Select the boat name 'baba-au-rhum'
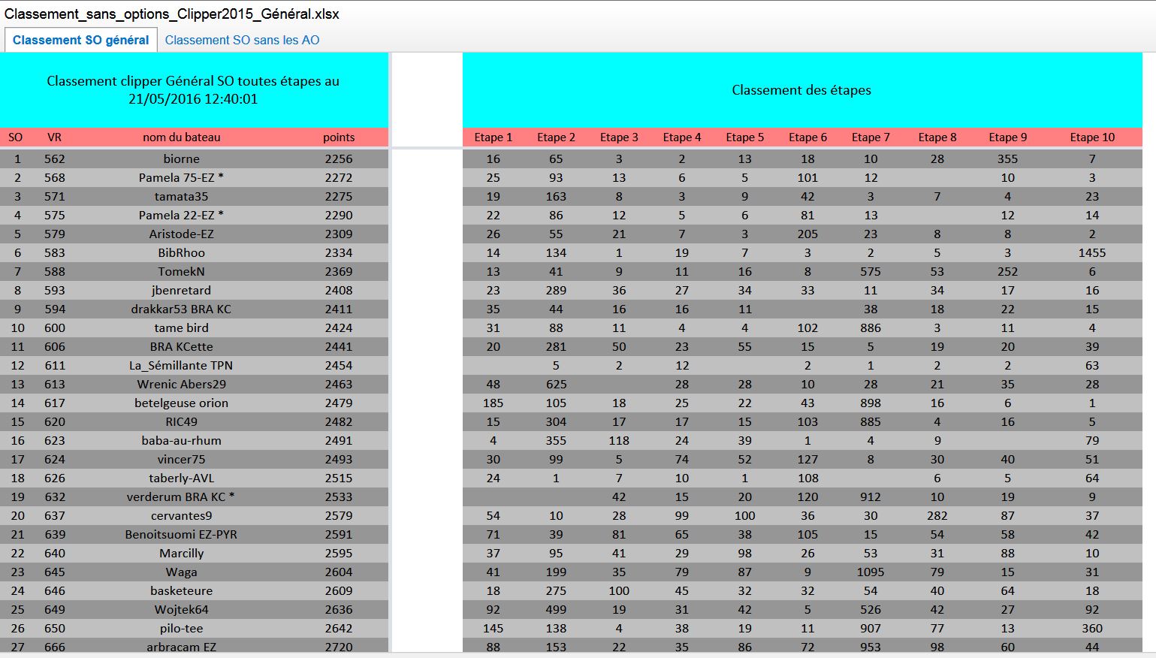The width and height of the screenshot is (1156, 658). 182,441
